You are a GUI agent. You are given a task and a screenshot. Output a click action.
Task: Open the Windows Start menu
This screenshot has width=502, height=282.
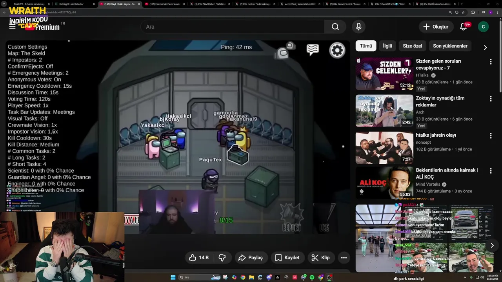click(x=173, y=277)
